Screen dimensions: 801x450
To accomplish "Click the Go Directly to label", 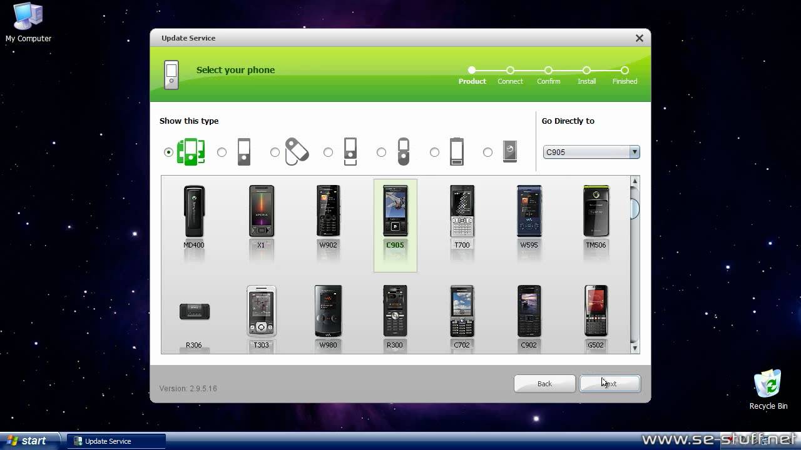I will coord(568,121).
